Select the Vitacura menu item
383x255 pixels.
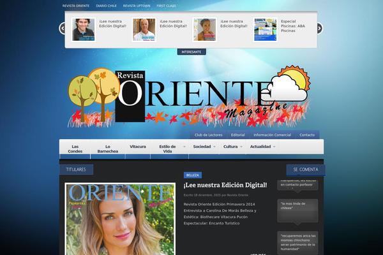tap(138, 147)
